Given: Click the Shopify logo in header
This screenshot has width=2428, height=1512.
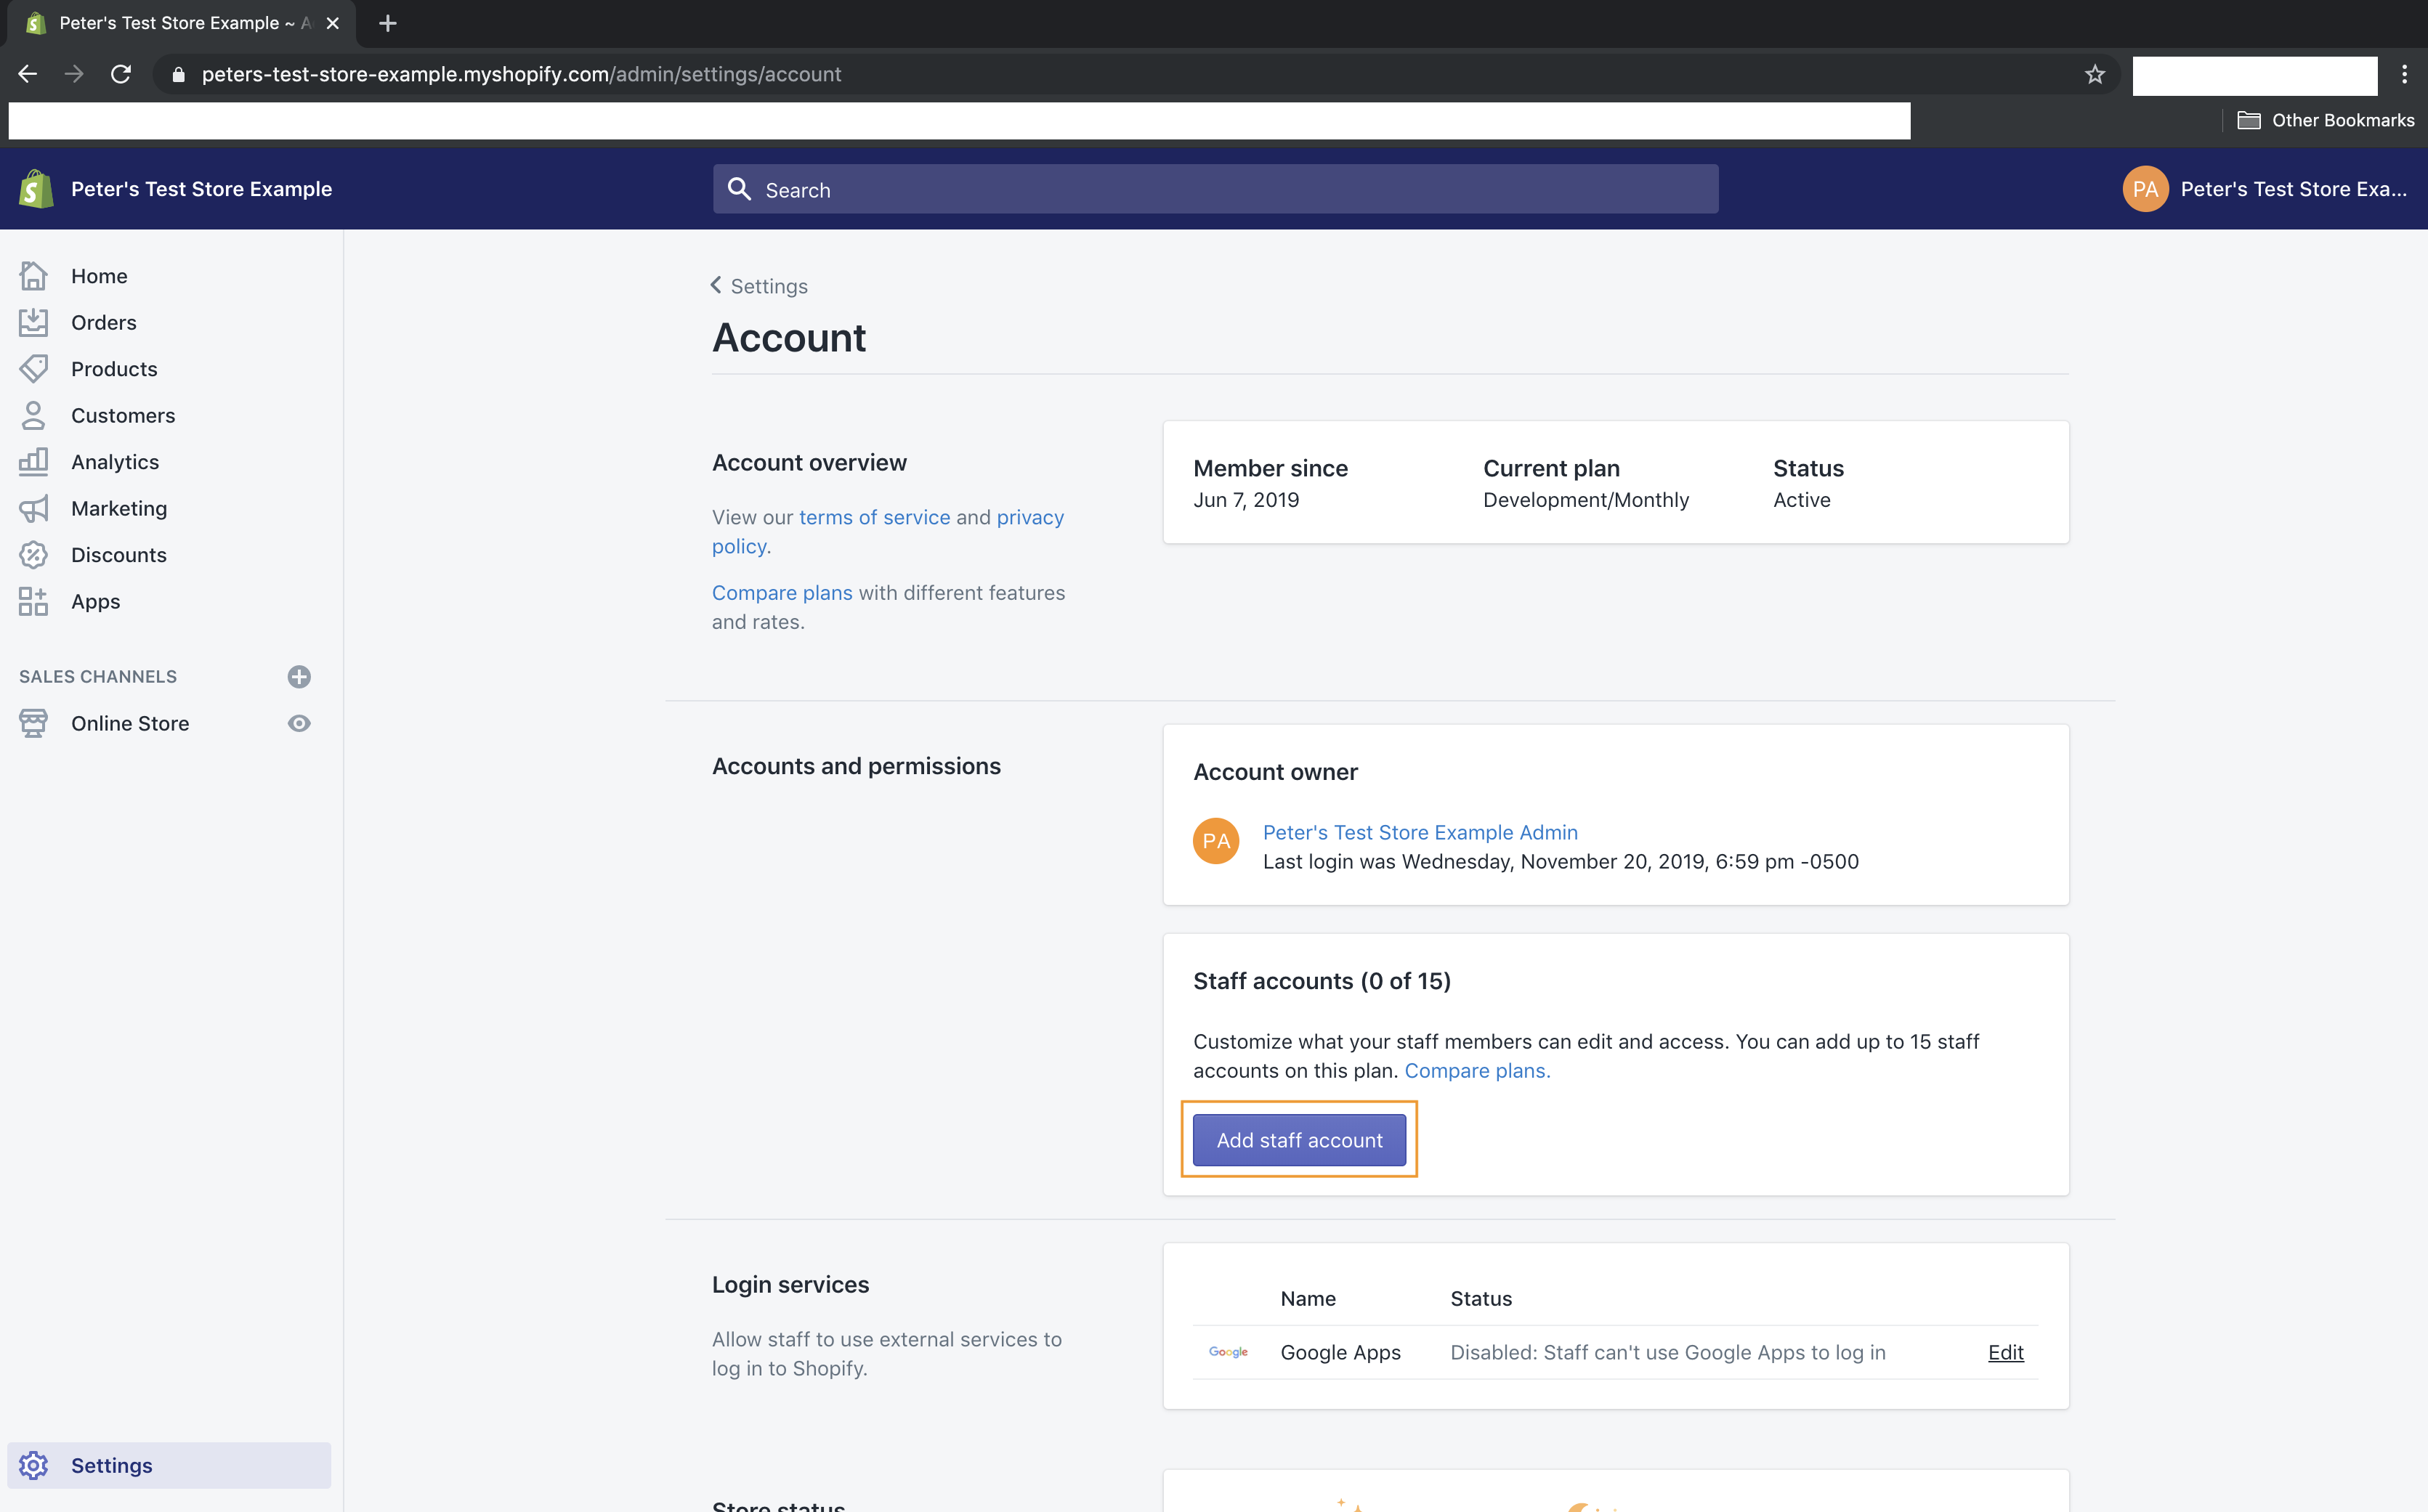Looking at the screenshot, I should click(x=36, y=189).
